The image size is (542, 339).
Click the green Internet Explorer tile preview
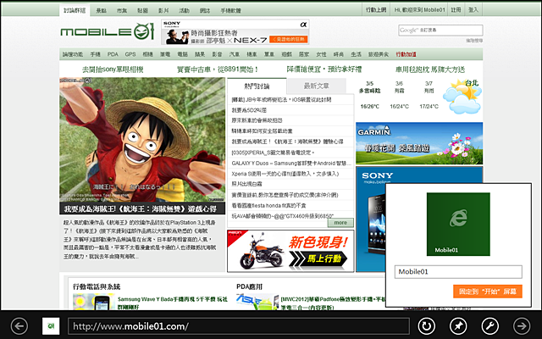click(x=458, y=224)
